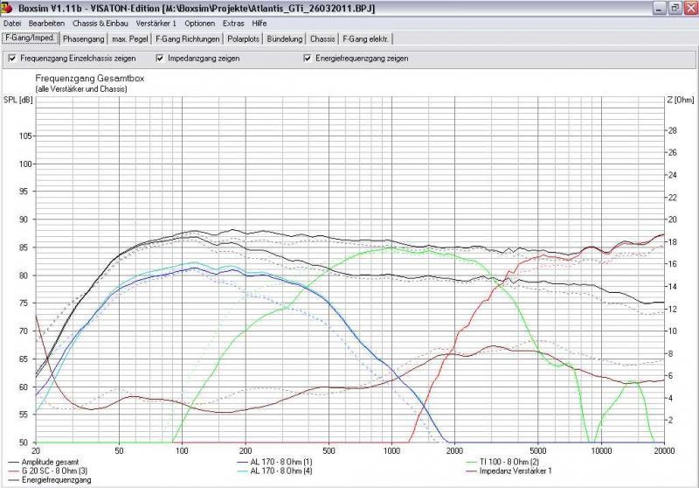The image size is (699, 488).
Task: Open the Optionen menu
Action: (x=200, y=24)
